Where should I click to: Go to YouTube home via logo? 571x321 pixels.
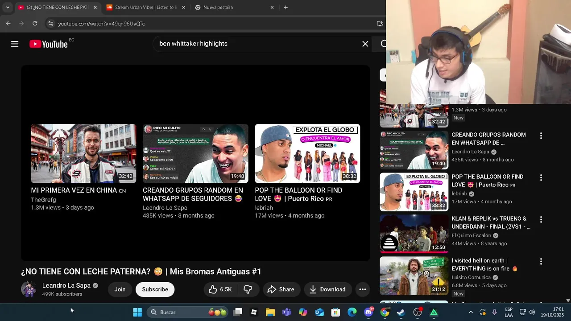[x=49, y=44]
